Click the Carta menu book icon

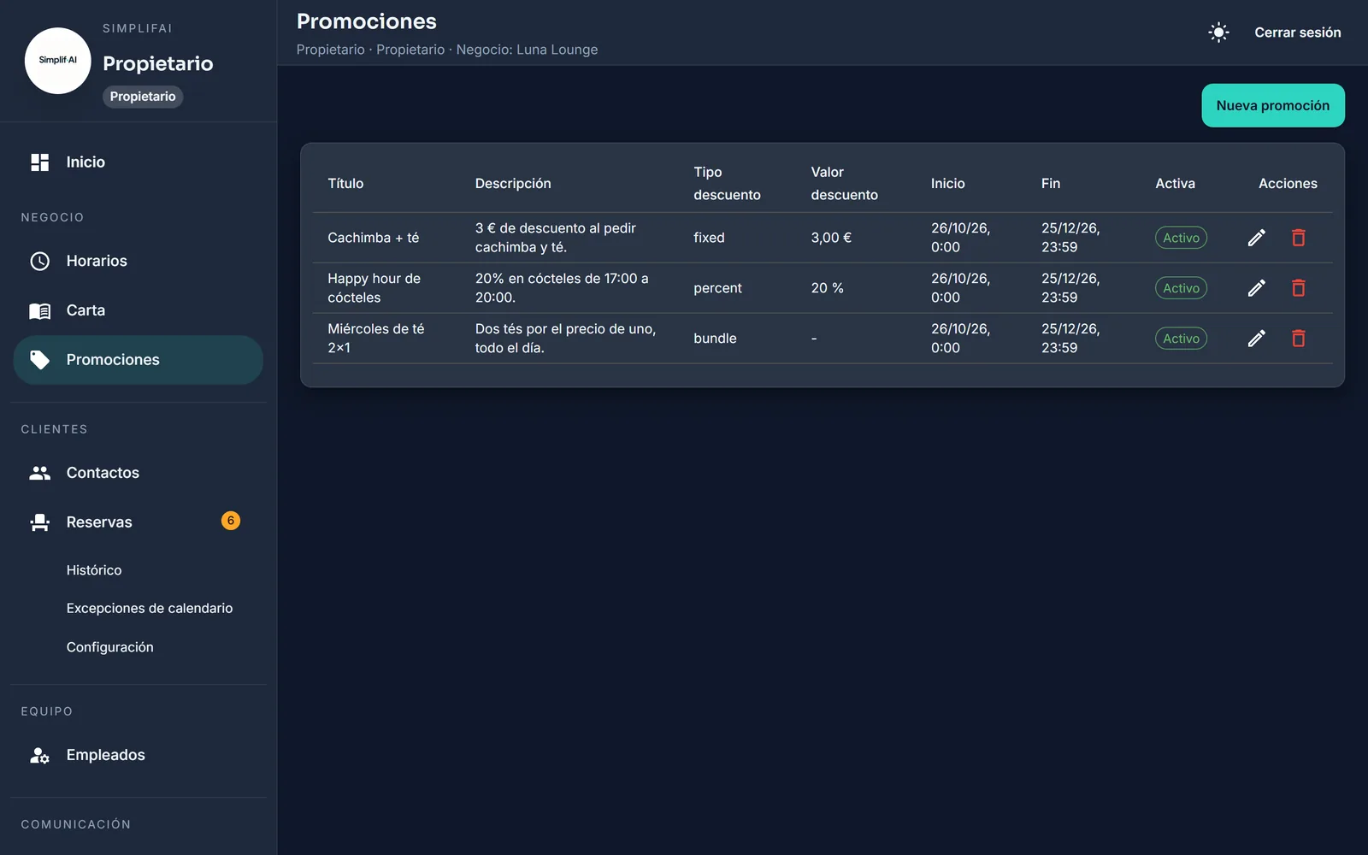tap(40, 310)
